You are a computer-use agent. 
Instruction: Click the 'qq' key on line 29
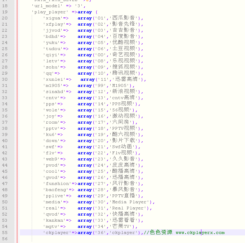coord(49,73)
